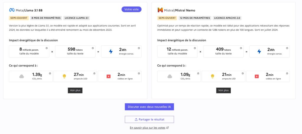
Task: Click the cloud icon in Mistral card
Action: click(x=170, y=76)
